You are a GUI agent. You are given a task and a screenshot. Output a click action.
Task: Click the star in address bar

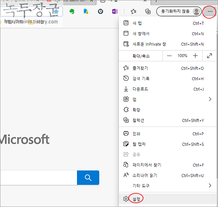click(56, 12)
